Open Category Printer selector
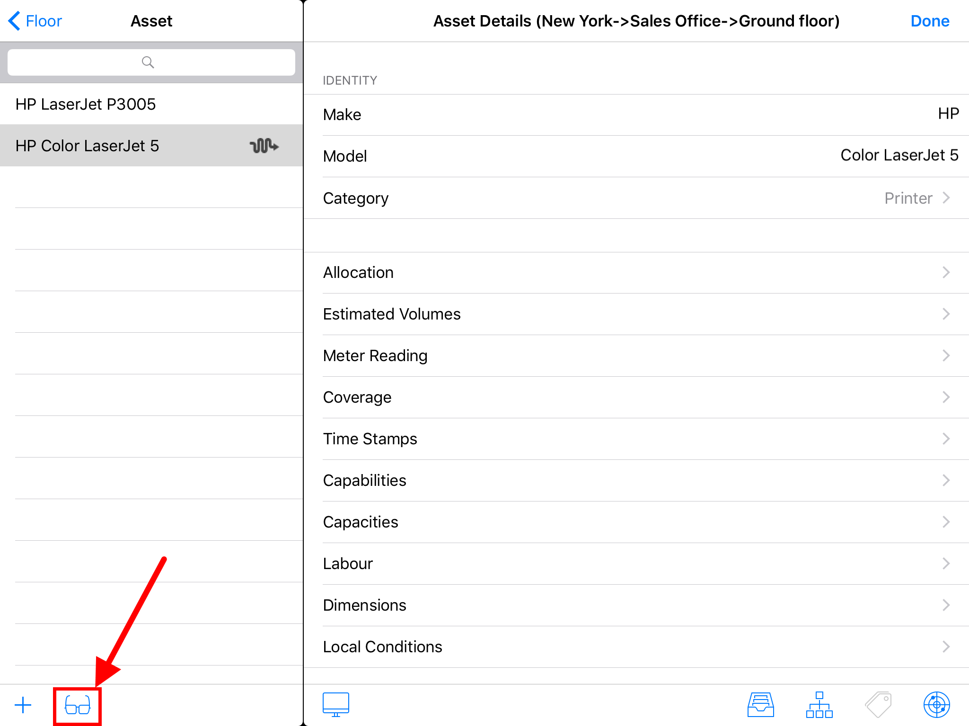 (x=636, y=198)
